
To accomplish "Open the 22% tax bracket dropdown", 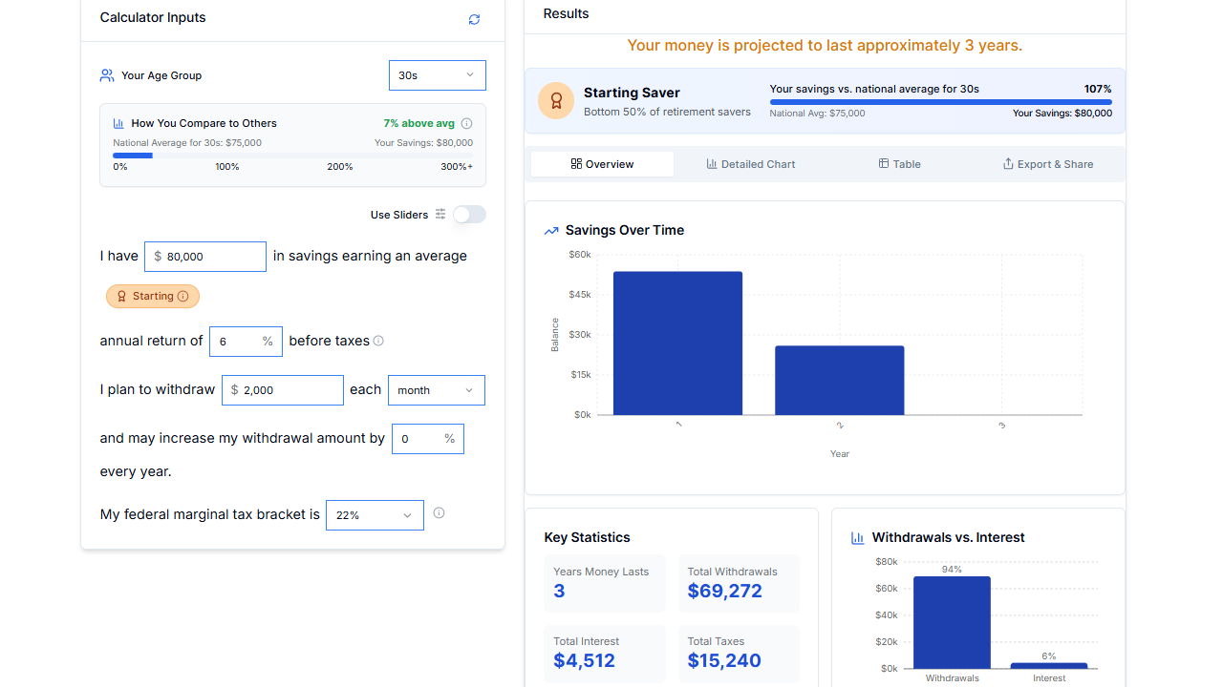I will [374, 515].
